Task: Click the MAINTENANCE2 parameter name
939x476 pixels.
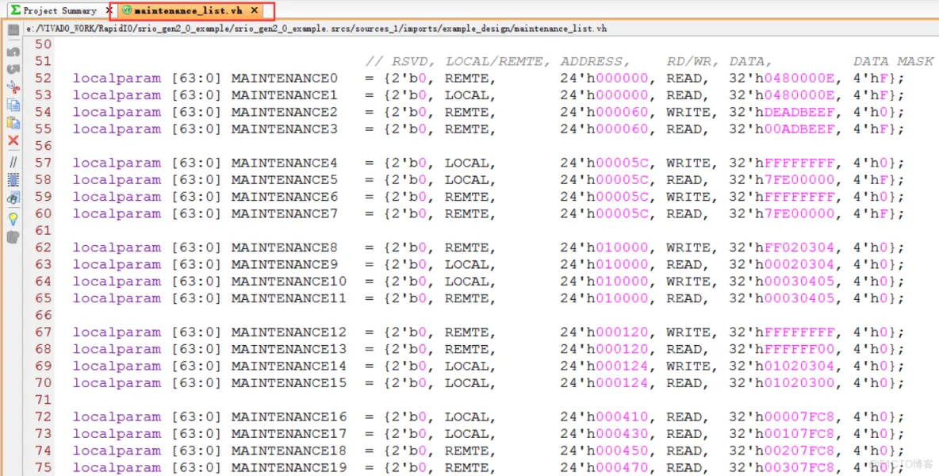Action: pos(285,112)
